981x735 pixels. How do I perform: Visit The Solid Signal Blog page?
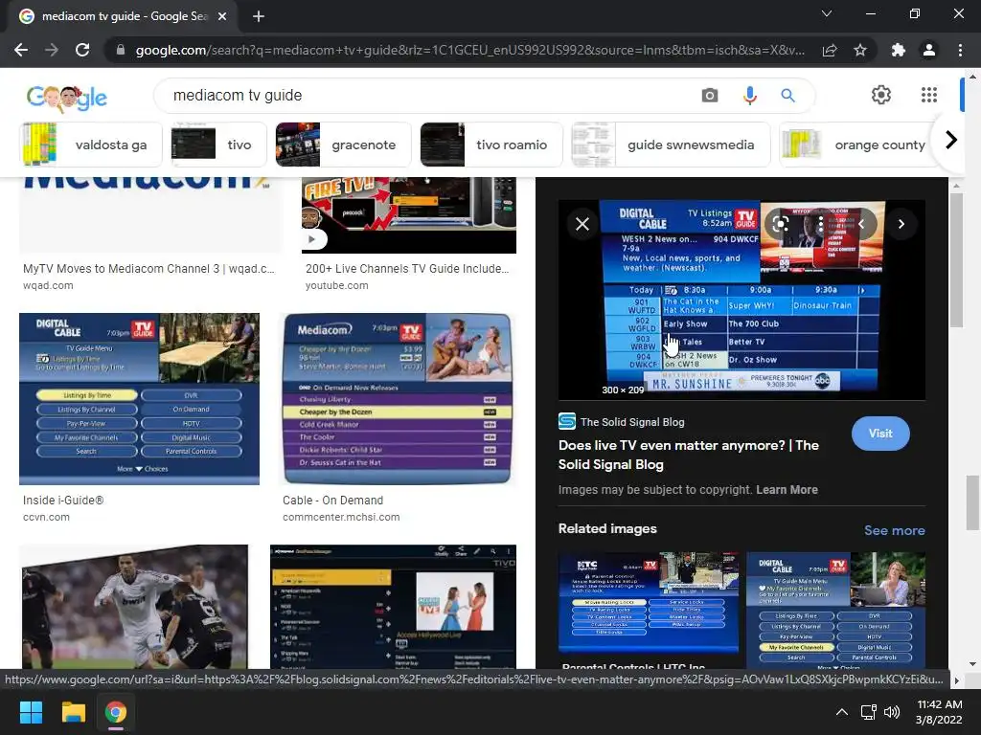pyautogui.click(x=880, y=434)
